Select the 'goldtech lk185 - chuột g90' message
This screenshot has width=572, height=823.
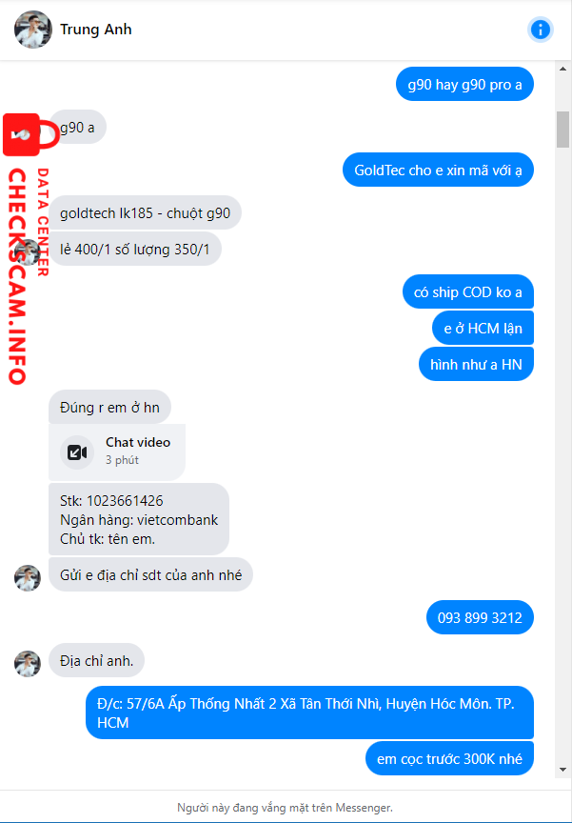(x=146, y=212)
